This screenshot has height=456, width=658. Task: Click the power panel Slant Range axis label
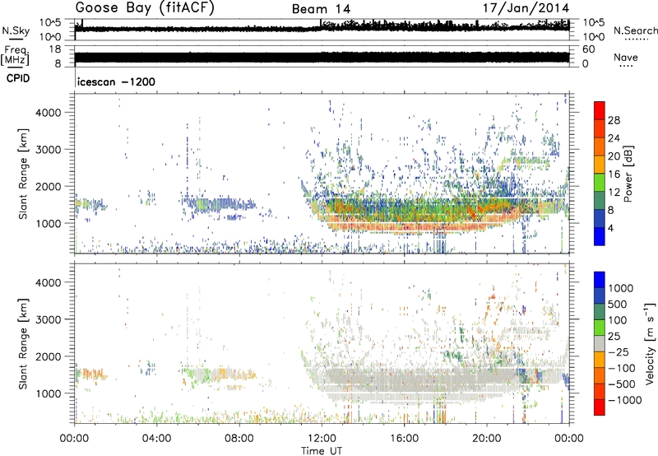pos(23,174)
